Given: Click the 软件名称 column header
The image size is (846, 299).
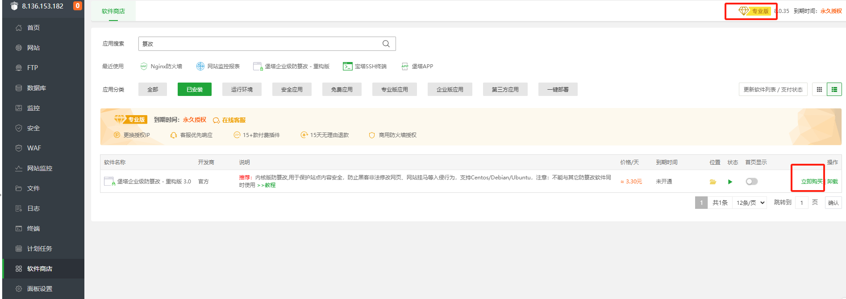Looking at the screenshot, I should coord(115,162).
